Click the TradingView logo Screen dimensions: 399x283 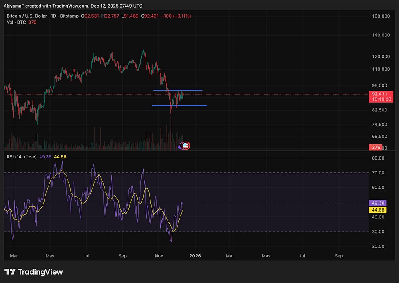point(34,272)
